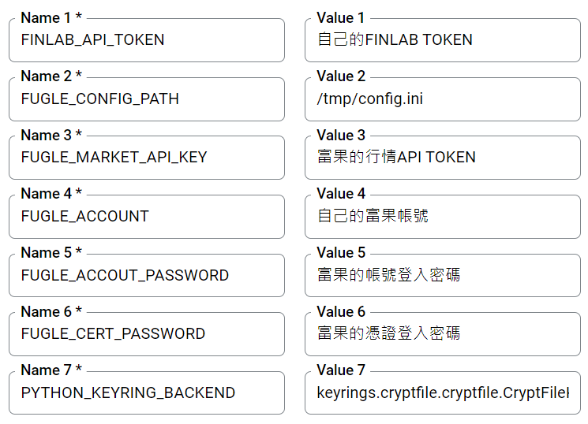The image size is (588, 424).
Task: Click the Name 1 field containing FINLAB_API_TOKEN
Action: pos(146,40)
